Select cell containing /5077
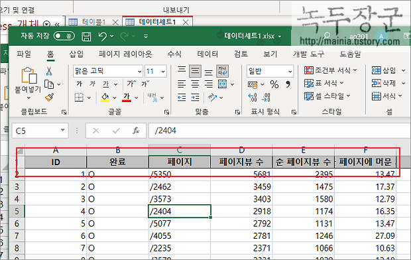The width and height of the screenshot is (411, 260). (180, 224)
